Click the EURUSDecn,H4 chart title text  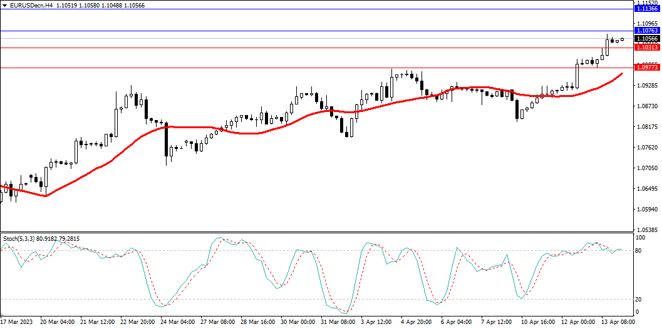(x=31, y=6)
